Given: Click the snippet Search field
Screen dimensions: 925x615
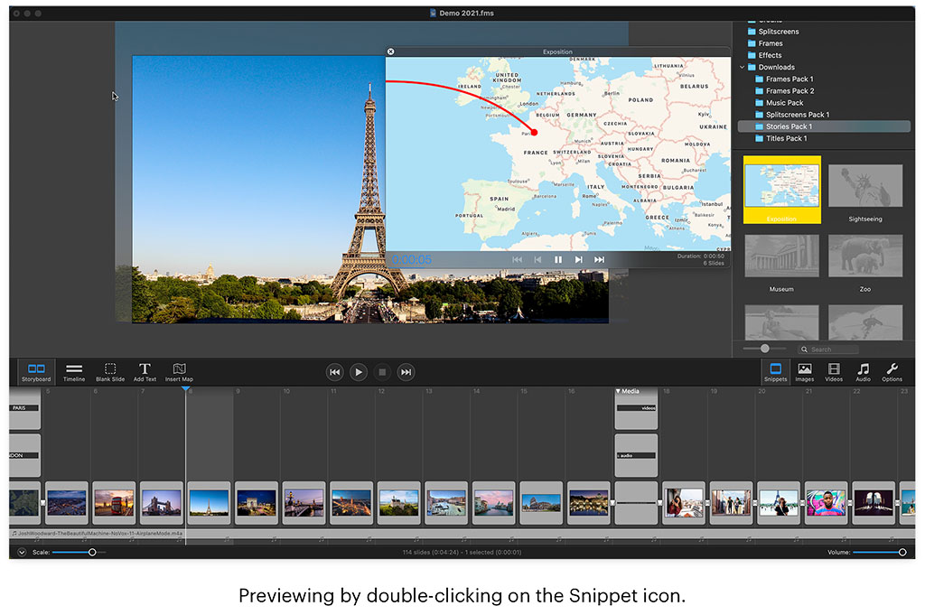Looking at the screenshot, I should pyautogui.click(x=827, y=349).
